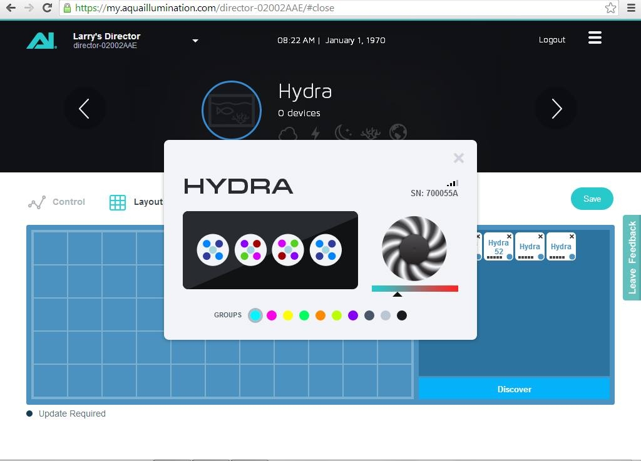Reload the page
The height and width of the screenshot is (461, 641).
(x=47, y=7)
